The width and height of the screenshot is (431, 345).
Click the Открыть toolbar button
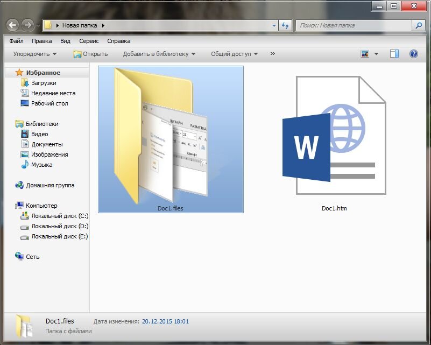91,54
